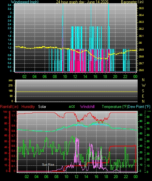The height and width of the screenshot is (181, 152).
Task: Click '29.9' on the barometer axis
Action: click(141, 50)
